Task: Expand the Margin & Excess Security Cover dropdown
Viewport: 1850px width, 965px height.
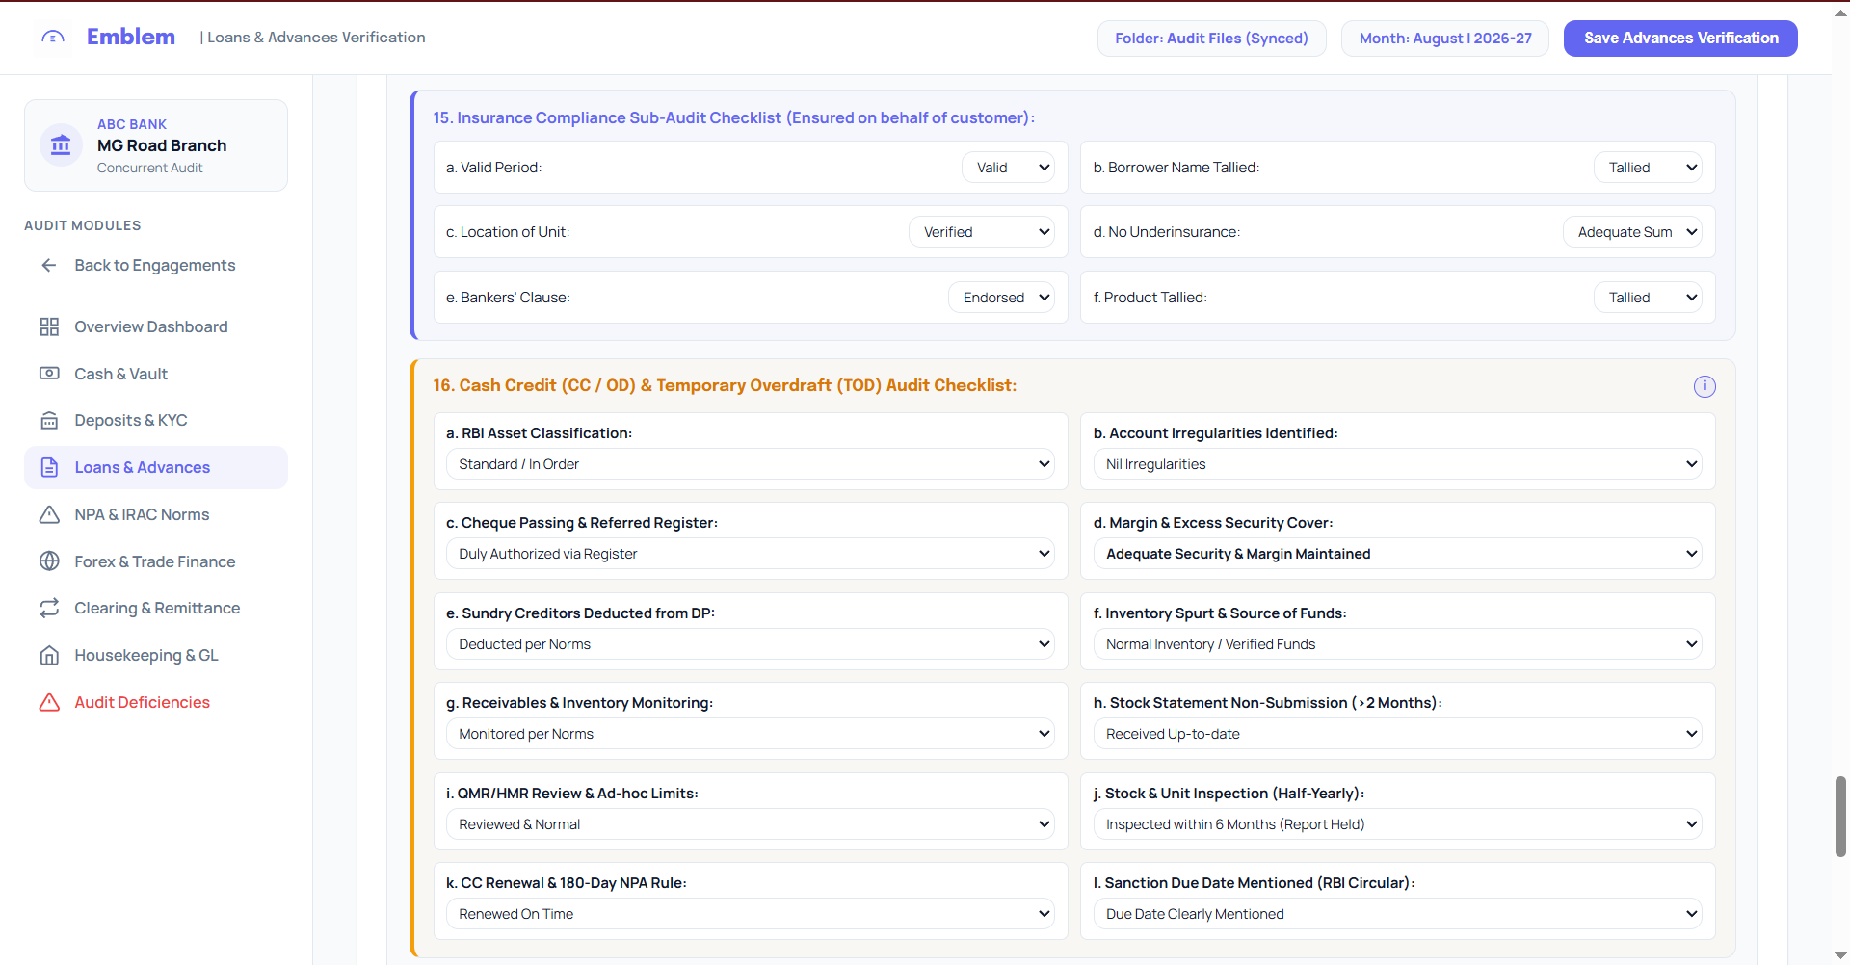Action: [1398, 554]
